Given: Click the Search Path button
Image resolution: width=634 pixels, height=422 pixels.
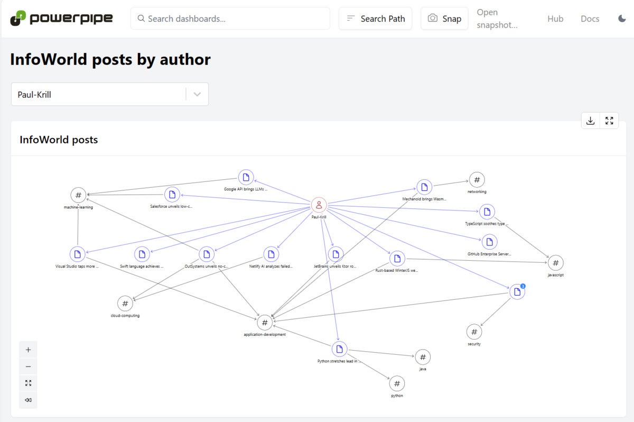Looking at the screenshot, I should coord(376,19).
